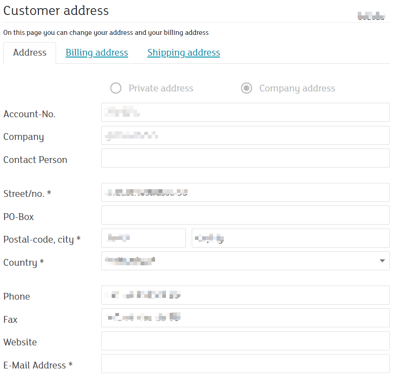The height and width of the screenshot is (378, 393).
Task: Click the Postal-code input box
Action: (144, 238)
